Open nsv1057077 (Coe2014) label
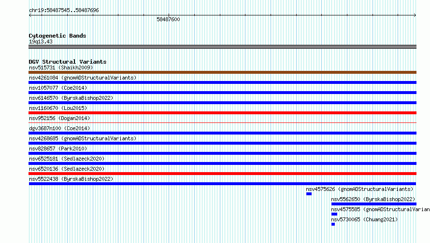 (58, 88)
